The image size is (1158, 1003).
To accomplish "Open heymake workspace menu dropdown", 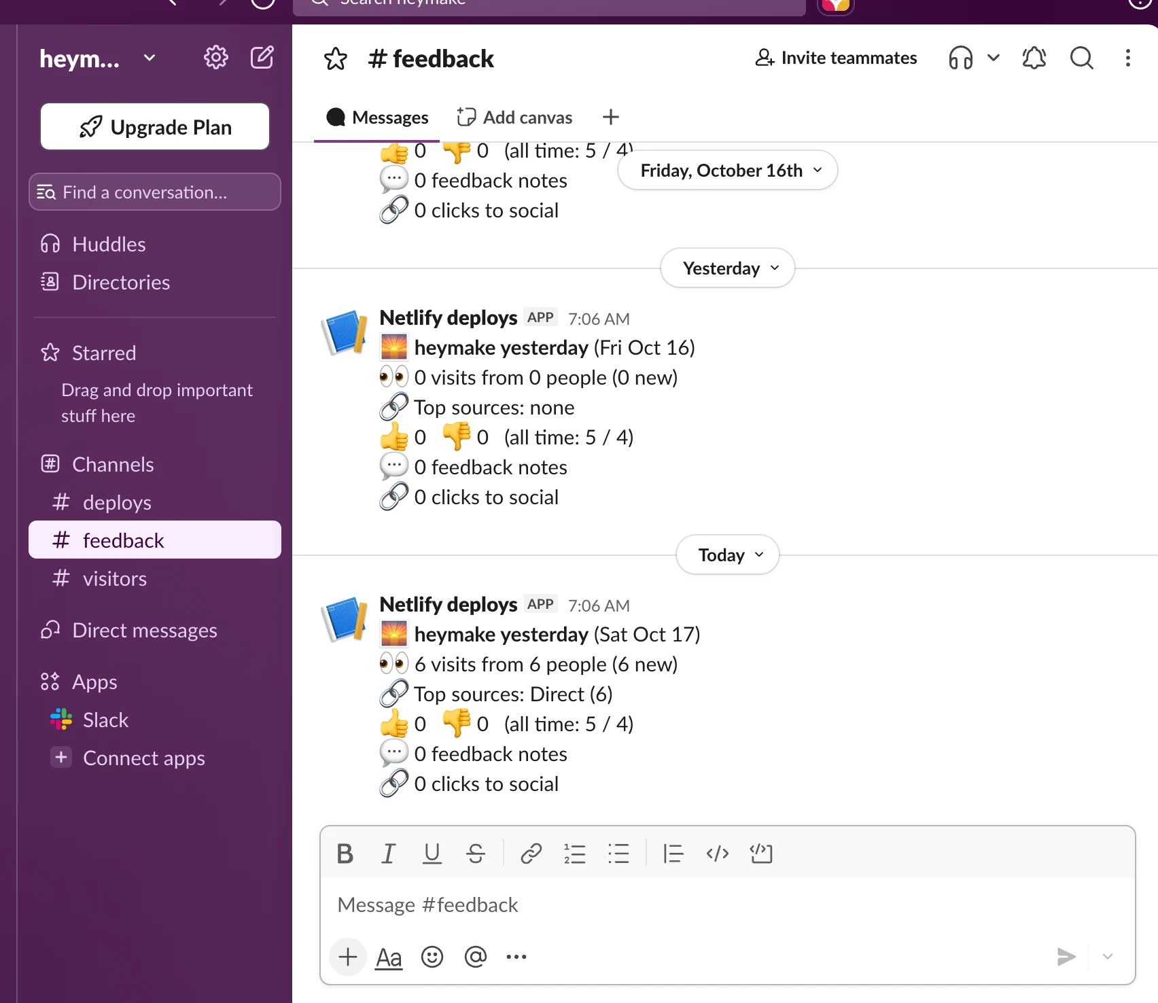I will point(98,59).
